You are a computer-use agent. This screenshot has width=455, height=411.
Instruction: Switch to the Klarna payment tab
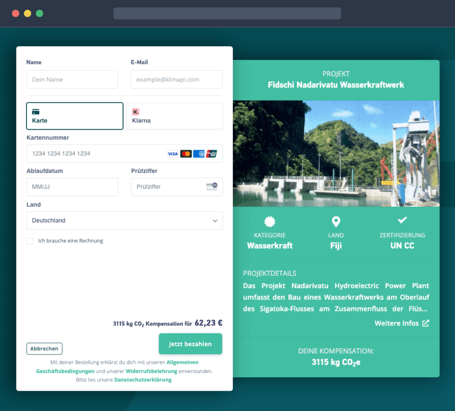click(x=174, y=116)
